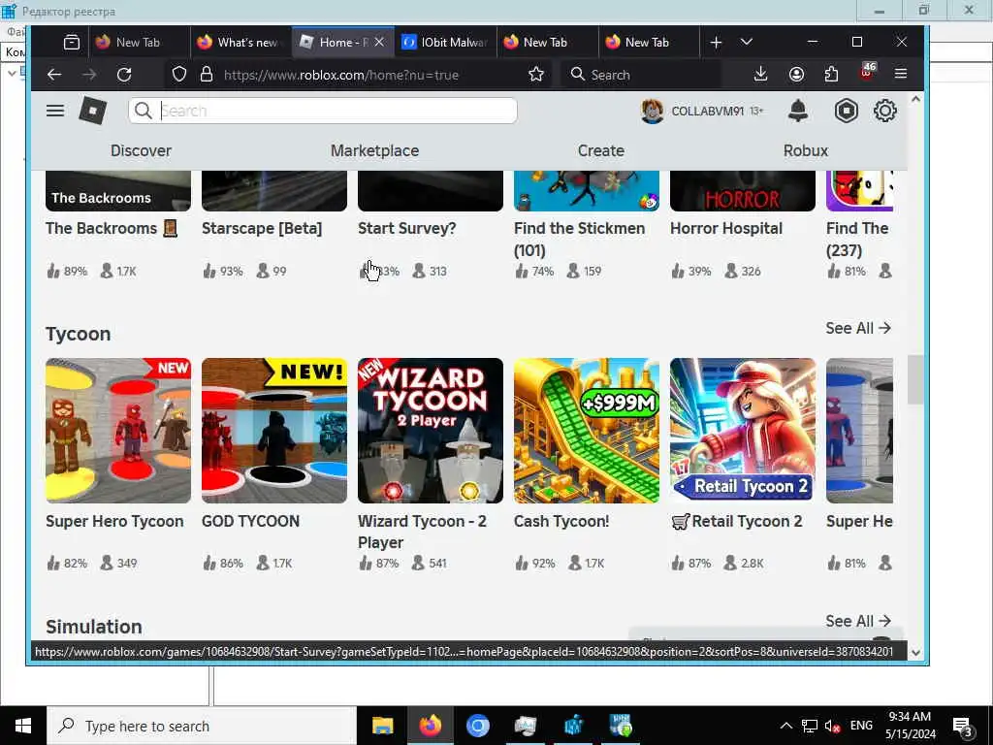993x745 pixels.
Task: Click the Firefox toolbar Search box
Action: point(641,75)
